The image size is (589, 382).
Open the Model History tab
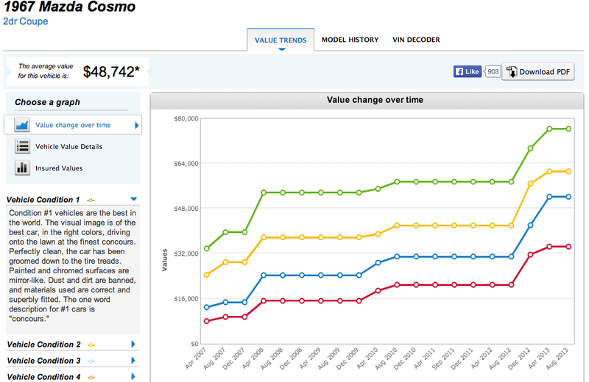(350, 40)
